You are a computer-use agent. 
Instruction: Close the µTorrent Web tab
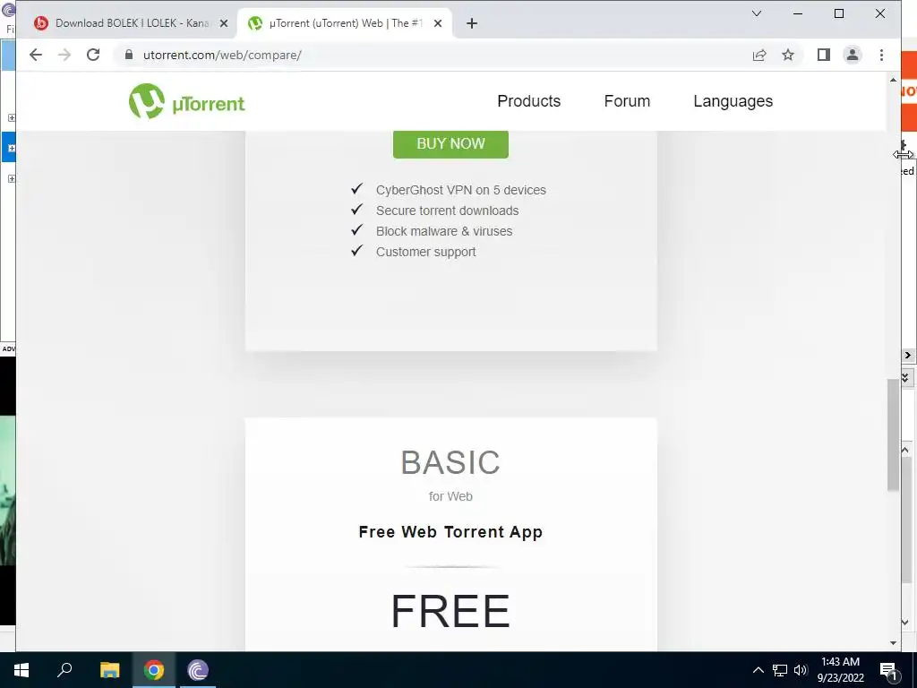(x=438, y=23)
